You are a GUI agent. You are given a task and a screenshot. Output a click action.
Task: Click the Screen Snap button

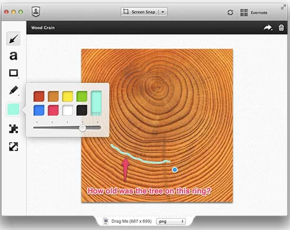[140, 12]
